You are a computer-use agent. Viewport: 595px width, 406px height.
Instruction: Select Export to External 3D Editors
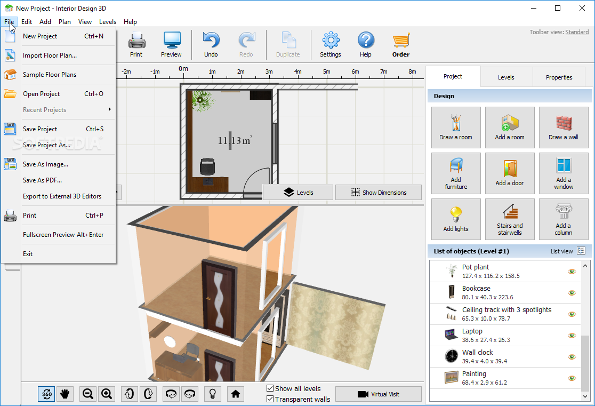coord(59,196)
